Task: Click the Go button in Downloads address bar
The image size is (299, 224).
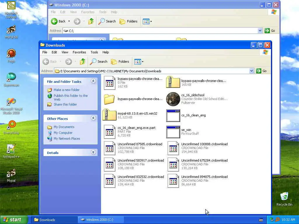Action: pos(261,71)
